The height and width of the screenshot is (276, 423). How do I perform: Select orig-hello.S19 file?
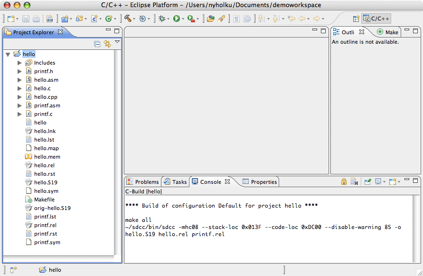tap(52, 208)
